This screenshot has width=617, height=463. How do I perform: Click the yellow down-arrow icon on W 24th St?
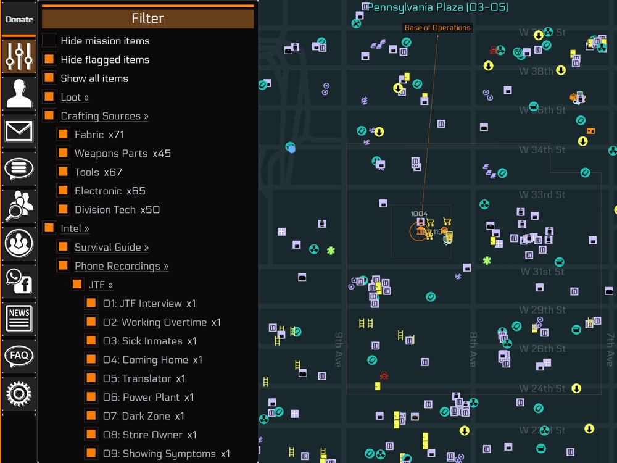(x=576, y=388)
